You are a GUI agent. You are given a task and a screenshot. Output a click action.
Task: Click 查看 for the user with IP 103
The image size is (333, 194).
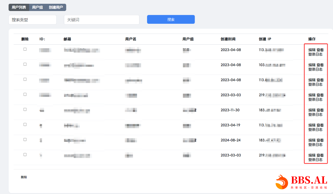pyautogui.click(x=320, y=65)
